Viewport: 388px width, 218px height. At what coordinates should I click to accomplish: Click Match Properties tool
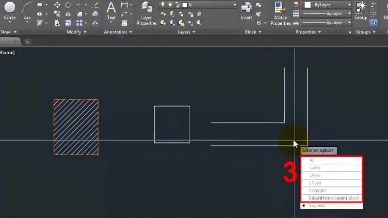(280, 14)
